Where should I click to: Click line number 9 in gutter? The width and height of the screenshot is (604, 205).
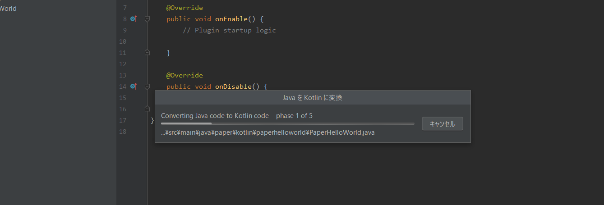124,30
